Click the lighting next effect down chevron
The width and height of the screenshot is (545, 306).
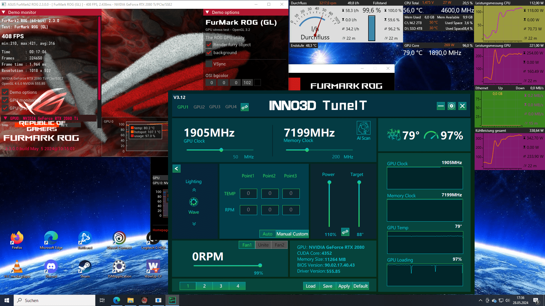(194, 224)
